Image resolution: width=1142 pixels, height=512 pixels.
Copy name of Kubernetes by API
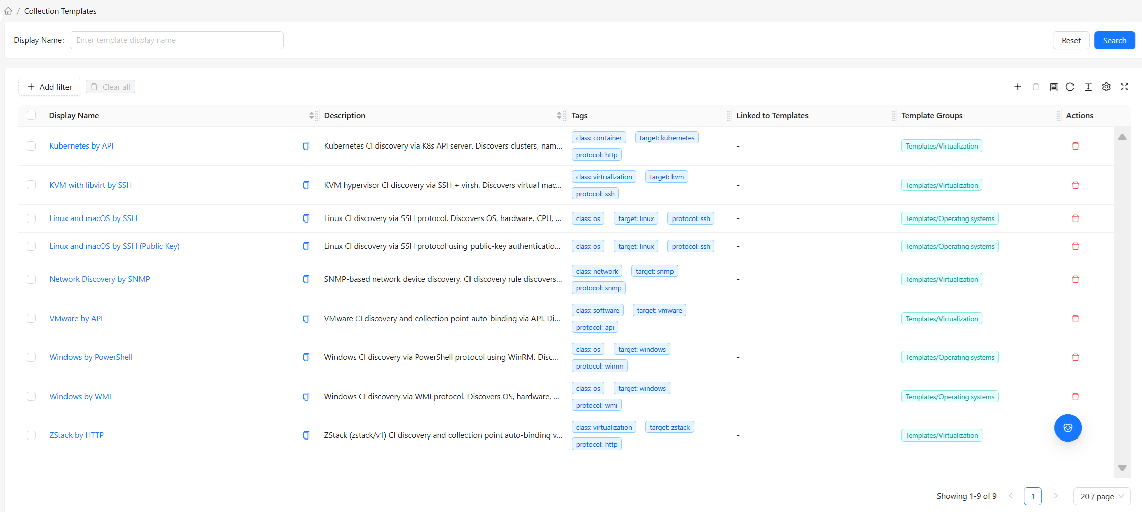[306, 146]
